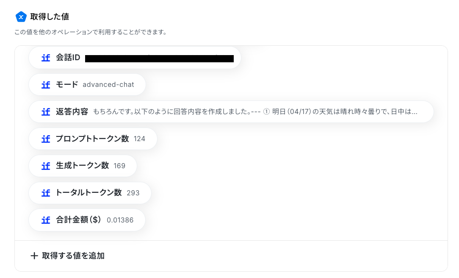Open the 返答内容 preview text starting もちろんです

[255, 112]
